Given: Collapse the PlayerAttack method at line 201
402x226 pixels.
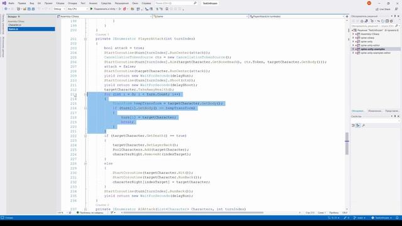Looking at the screenshot, I should tap(85, 39).
